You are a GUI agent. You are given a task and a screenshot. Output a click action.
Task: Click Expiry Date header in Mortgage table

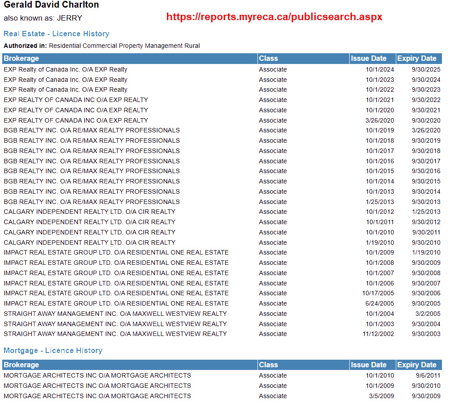tap(419, 365)
